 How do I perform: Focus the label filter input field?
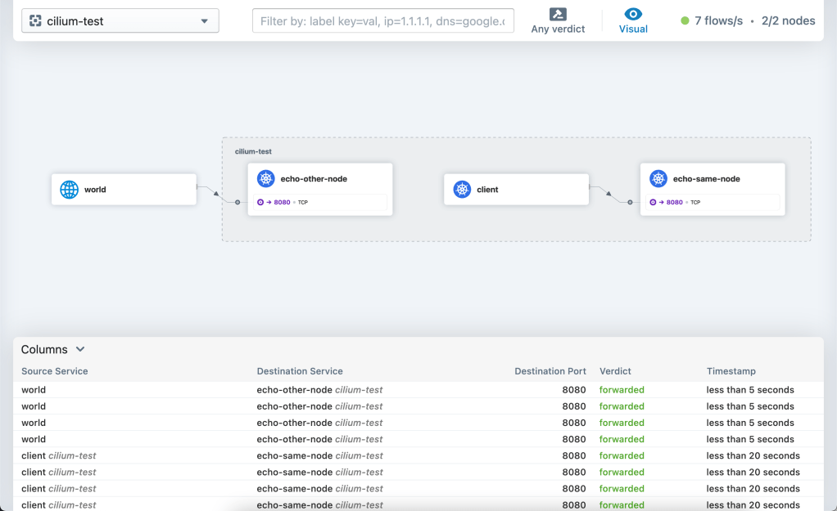(x=382, y=21)
